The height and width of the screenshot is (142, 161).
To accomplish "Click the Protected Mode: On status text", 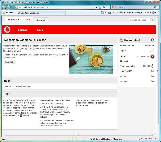I will click(x=113, y=139).
